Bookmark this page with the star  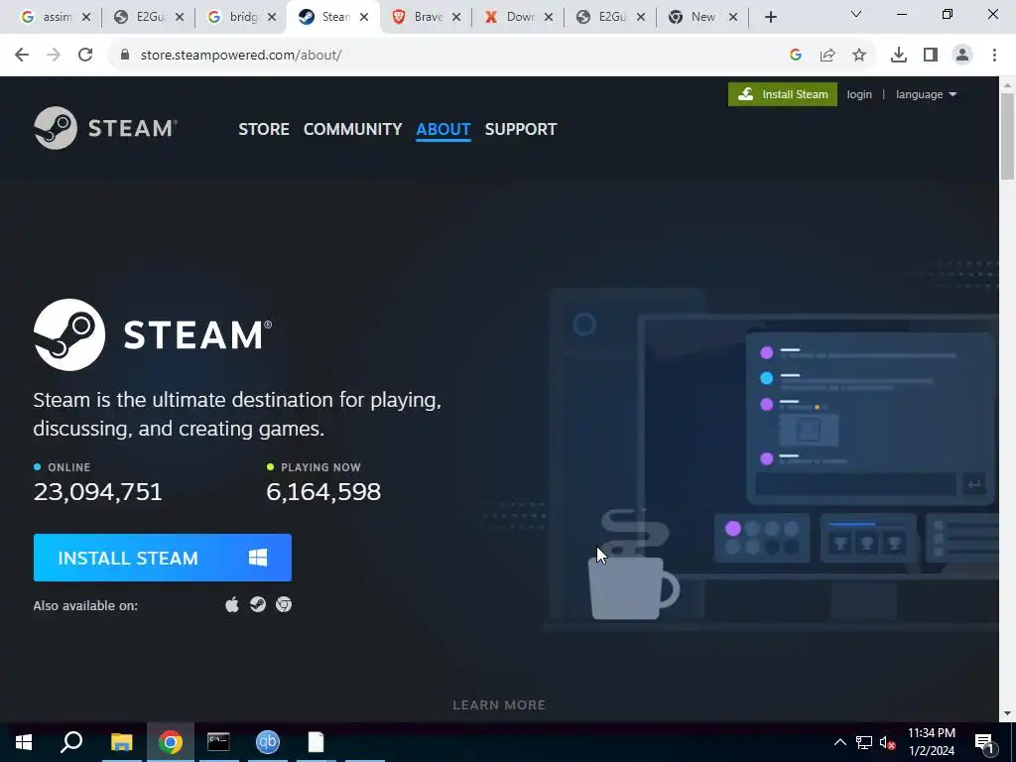click(859, 56)
